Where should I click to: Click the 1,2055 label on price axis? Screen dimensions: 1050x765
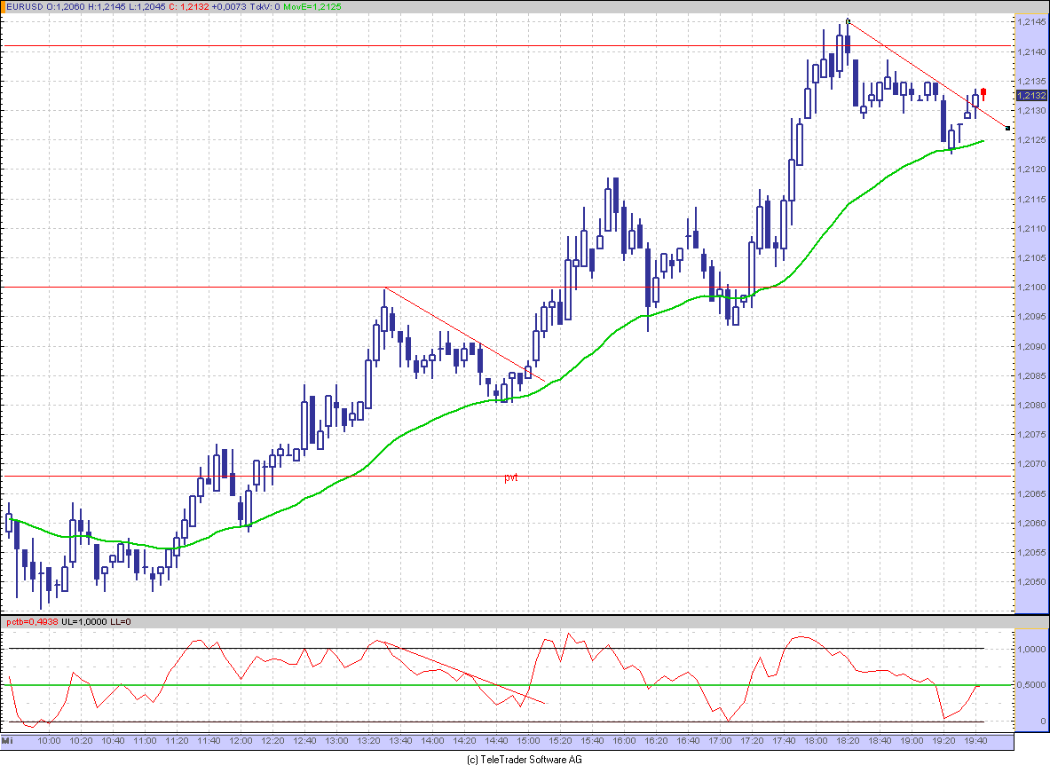[x=1031, y=553]
